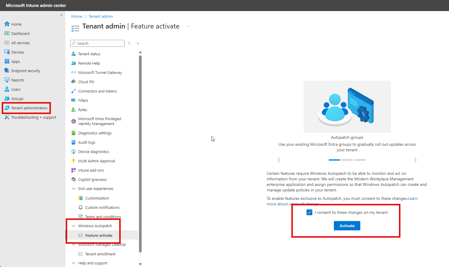Open Microsoft Tunnel Gateway
This screenshot has height=267, width=449.
pyautogui.click(x=100, y=72)
